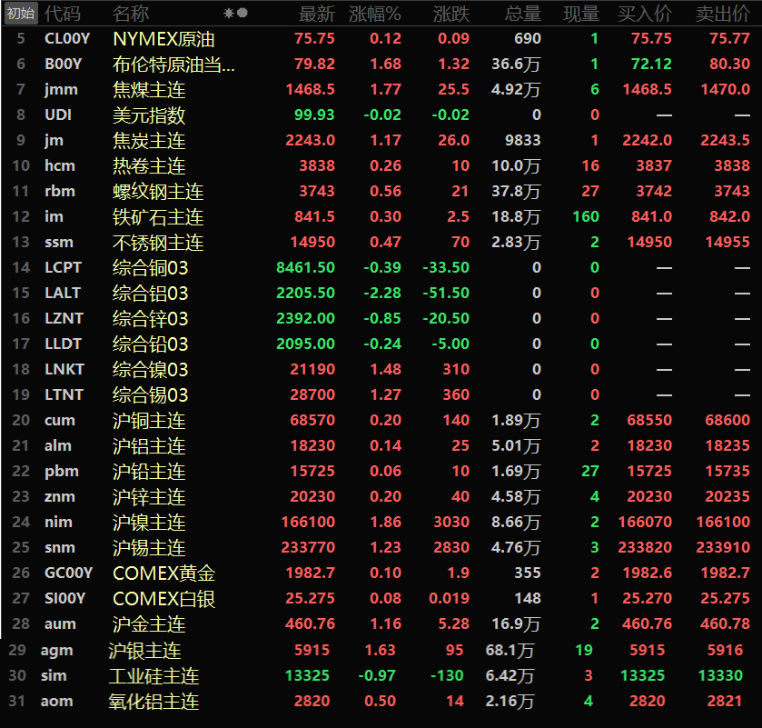Select the 综合铜03 row name
This screenshot has height=728, width=762.
tap(150, 268)
